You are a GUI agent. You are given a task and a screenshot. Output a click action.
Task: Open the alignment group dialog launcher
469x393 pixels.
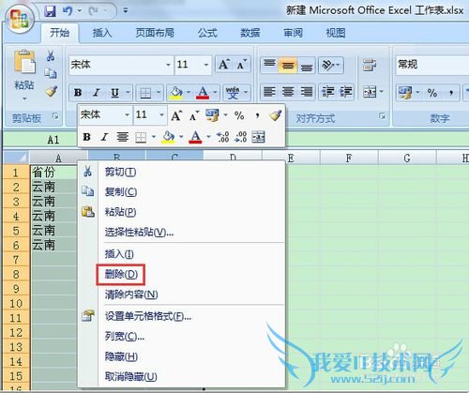coord(382,116)
